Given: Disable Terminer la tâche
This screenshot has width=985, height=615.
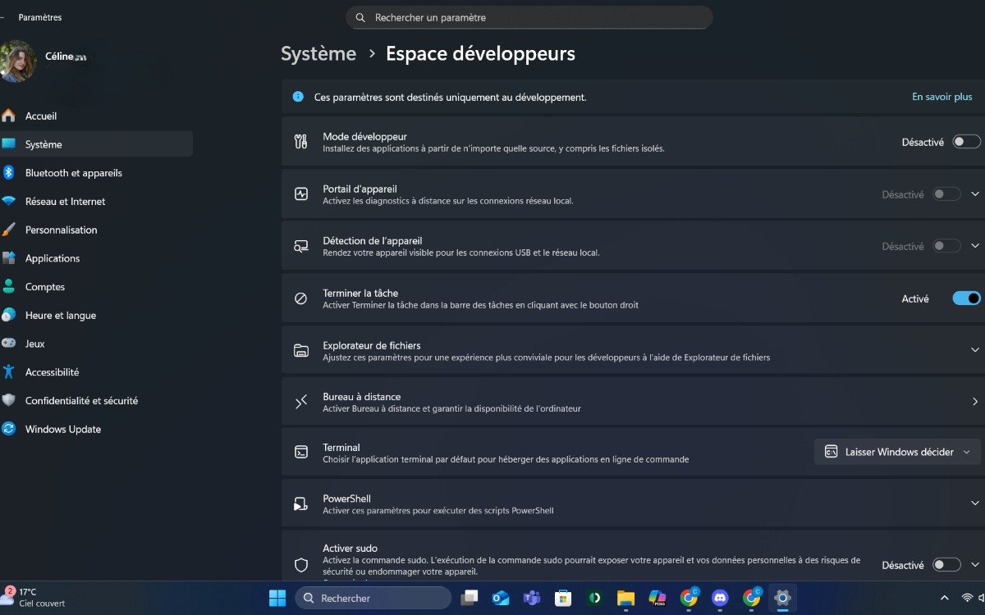Looking at the screenshot, I should 966,298.
